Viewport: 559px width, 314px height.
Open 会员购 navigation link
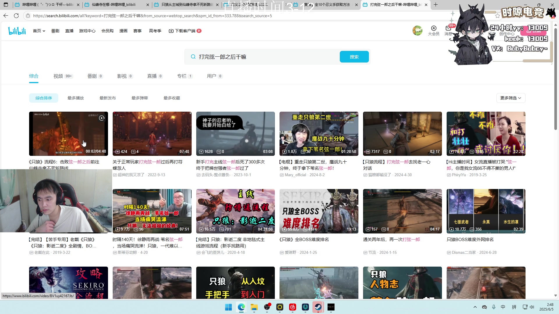pos(107,31)
